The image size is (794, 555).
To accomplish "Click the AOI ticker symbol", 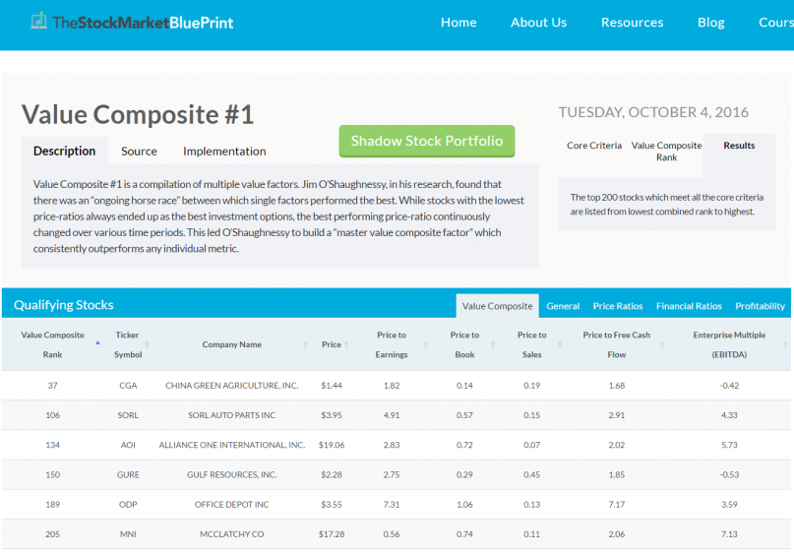I will point(128,445).
